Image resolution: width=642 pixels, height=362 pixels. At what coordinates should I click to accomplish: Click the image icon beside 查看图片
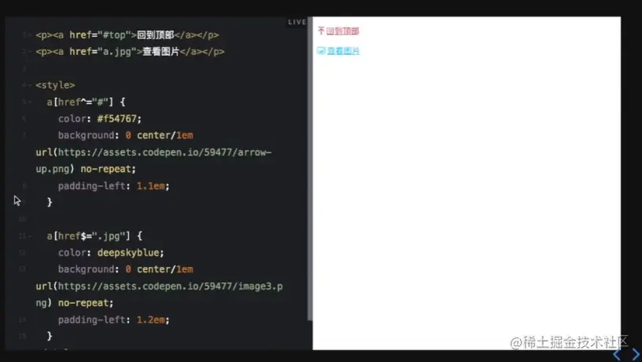(x=321, y=51)
